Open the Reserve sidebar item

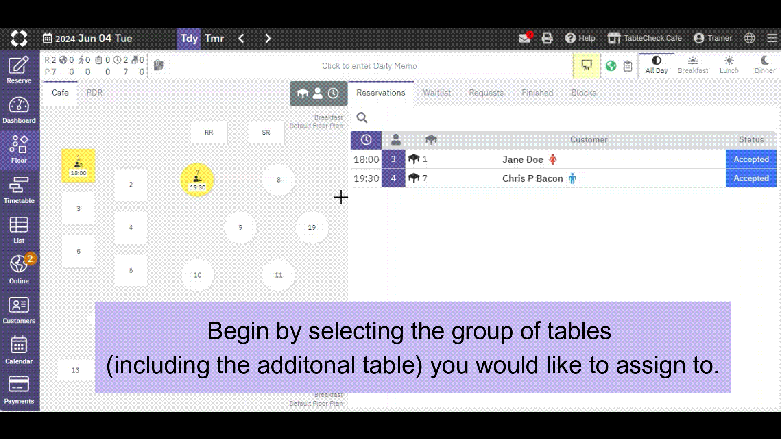point(19,70)
